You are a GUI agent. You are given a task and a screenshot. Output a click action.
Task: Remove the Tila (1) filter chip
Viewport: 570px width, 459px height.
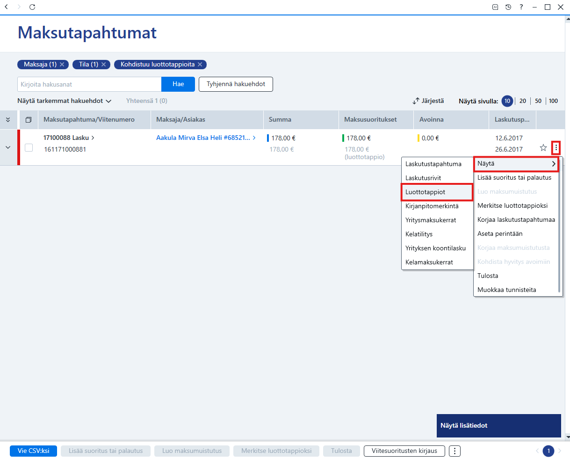(x=104, y=65)
